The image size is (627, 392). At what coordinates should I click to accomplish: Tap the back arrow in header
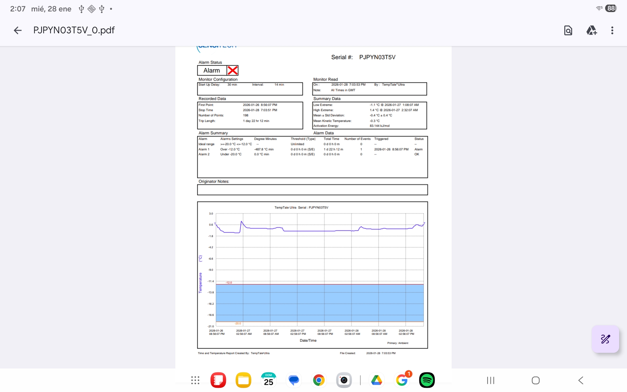coord(18,30)
